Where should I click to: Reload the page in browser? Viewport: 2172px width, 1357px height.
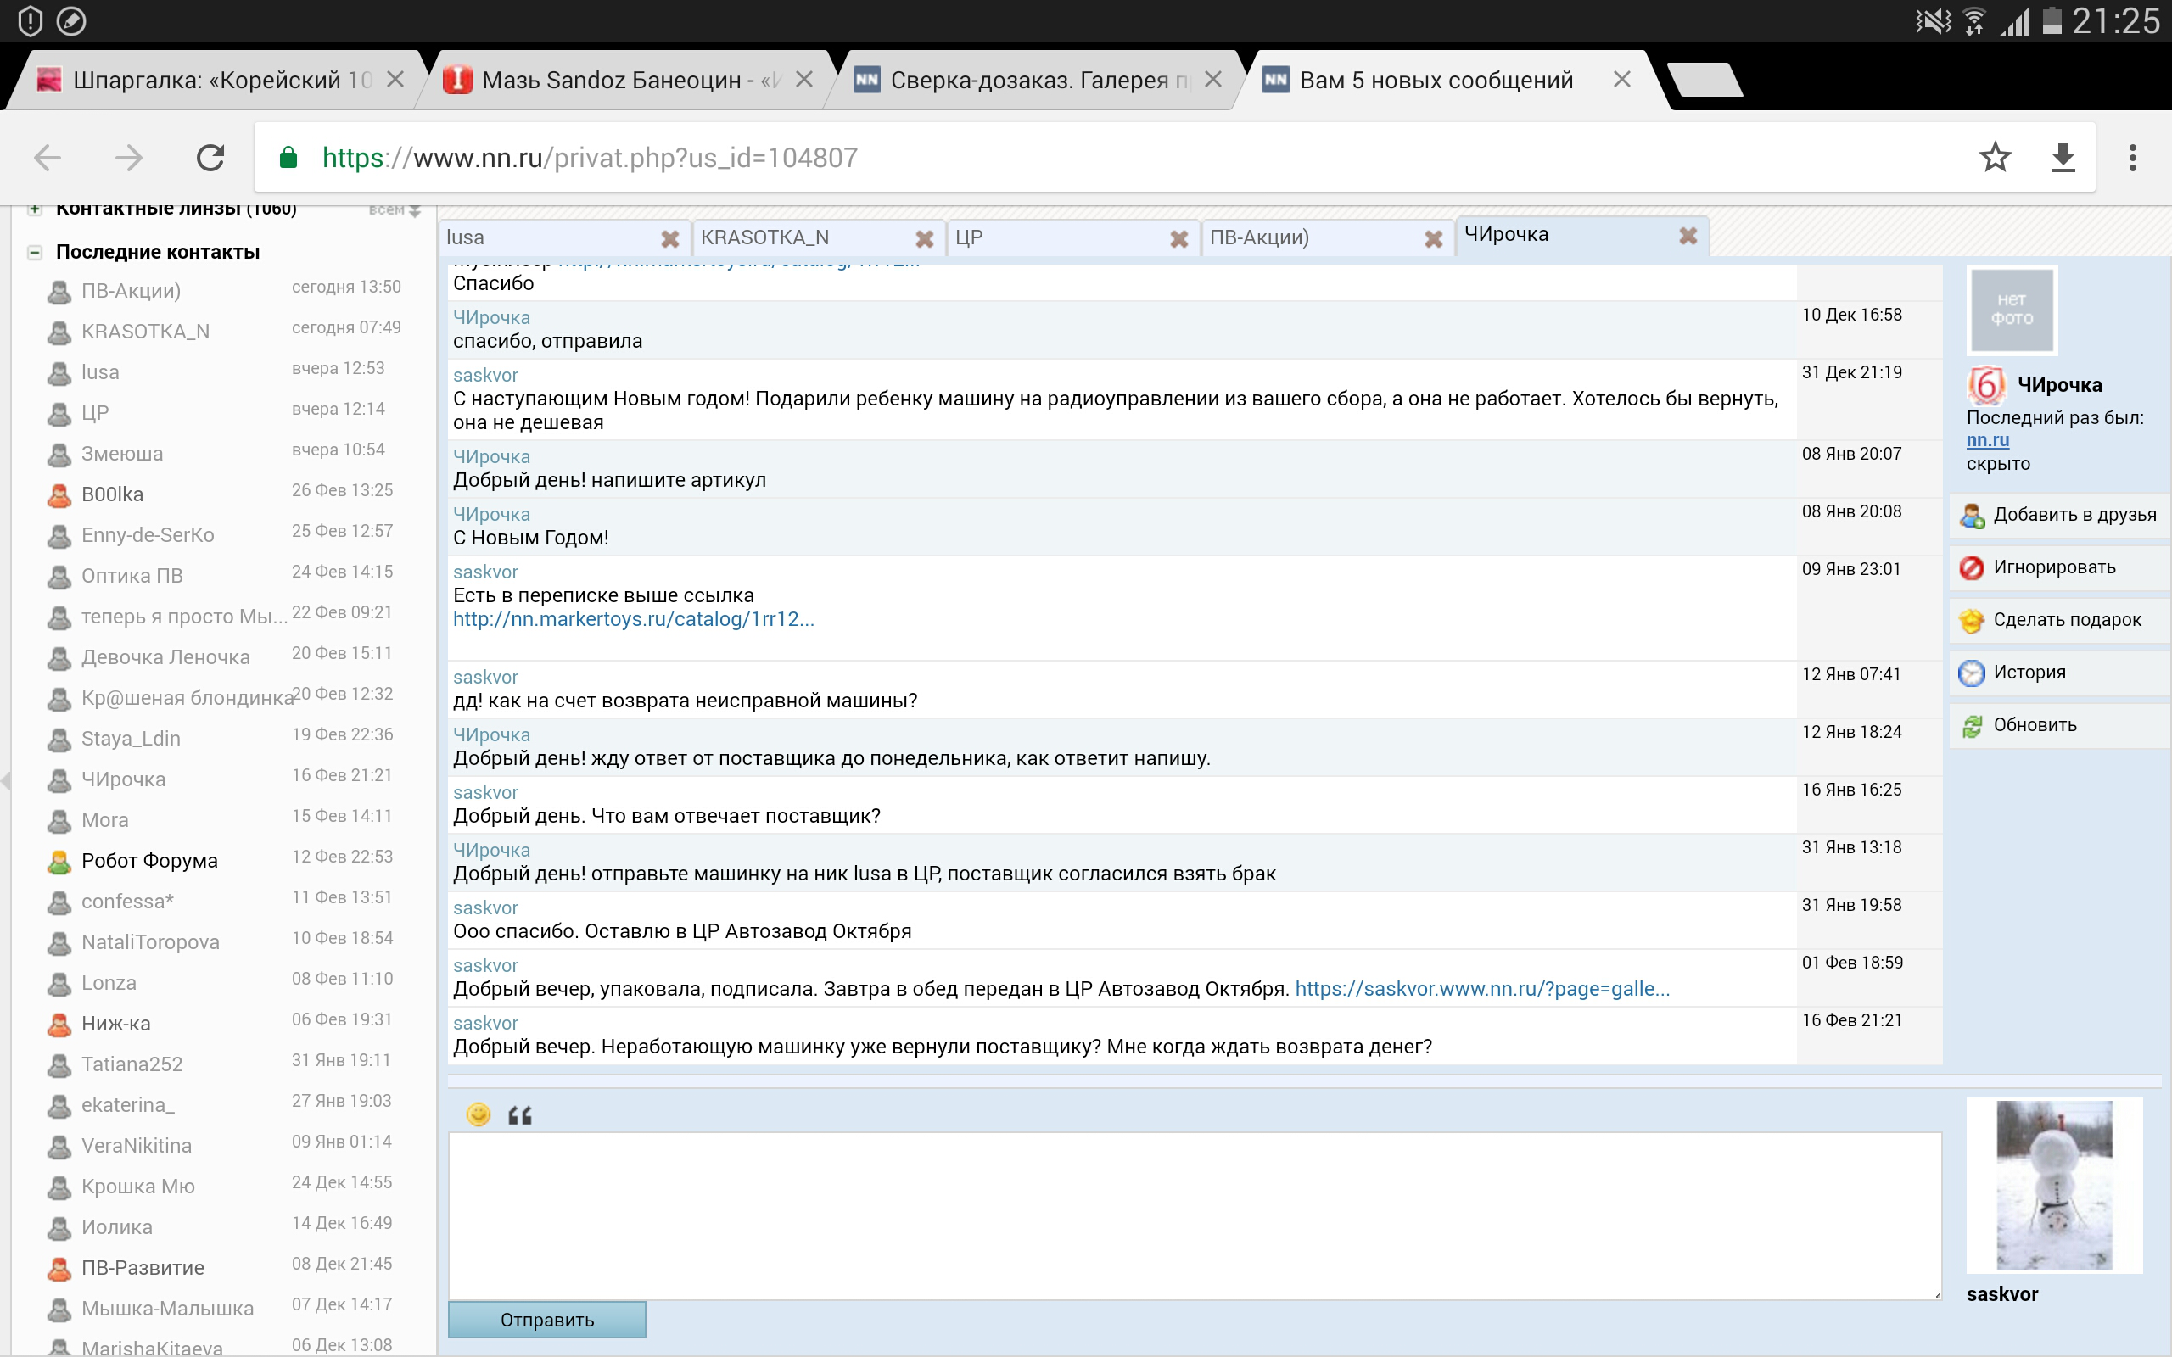click(x=210, y=158)
